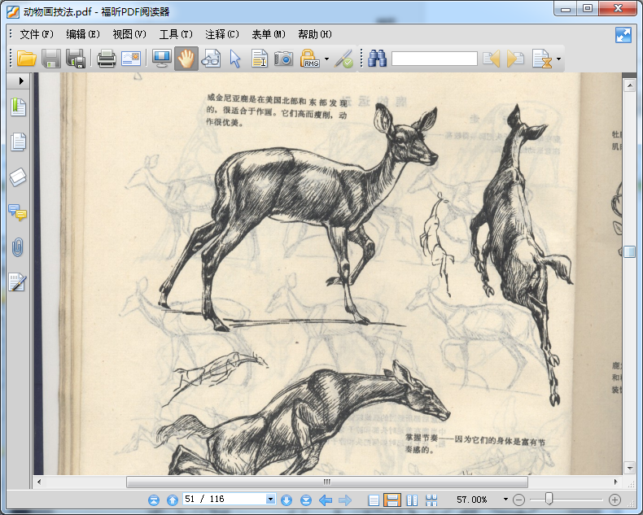Select the arrow selection tool
Screen dimensions: 643x515
pos(235,59)
